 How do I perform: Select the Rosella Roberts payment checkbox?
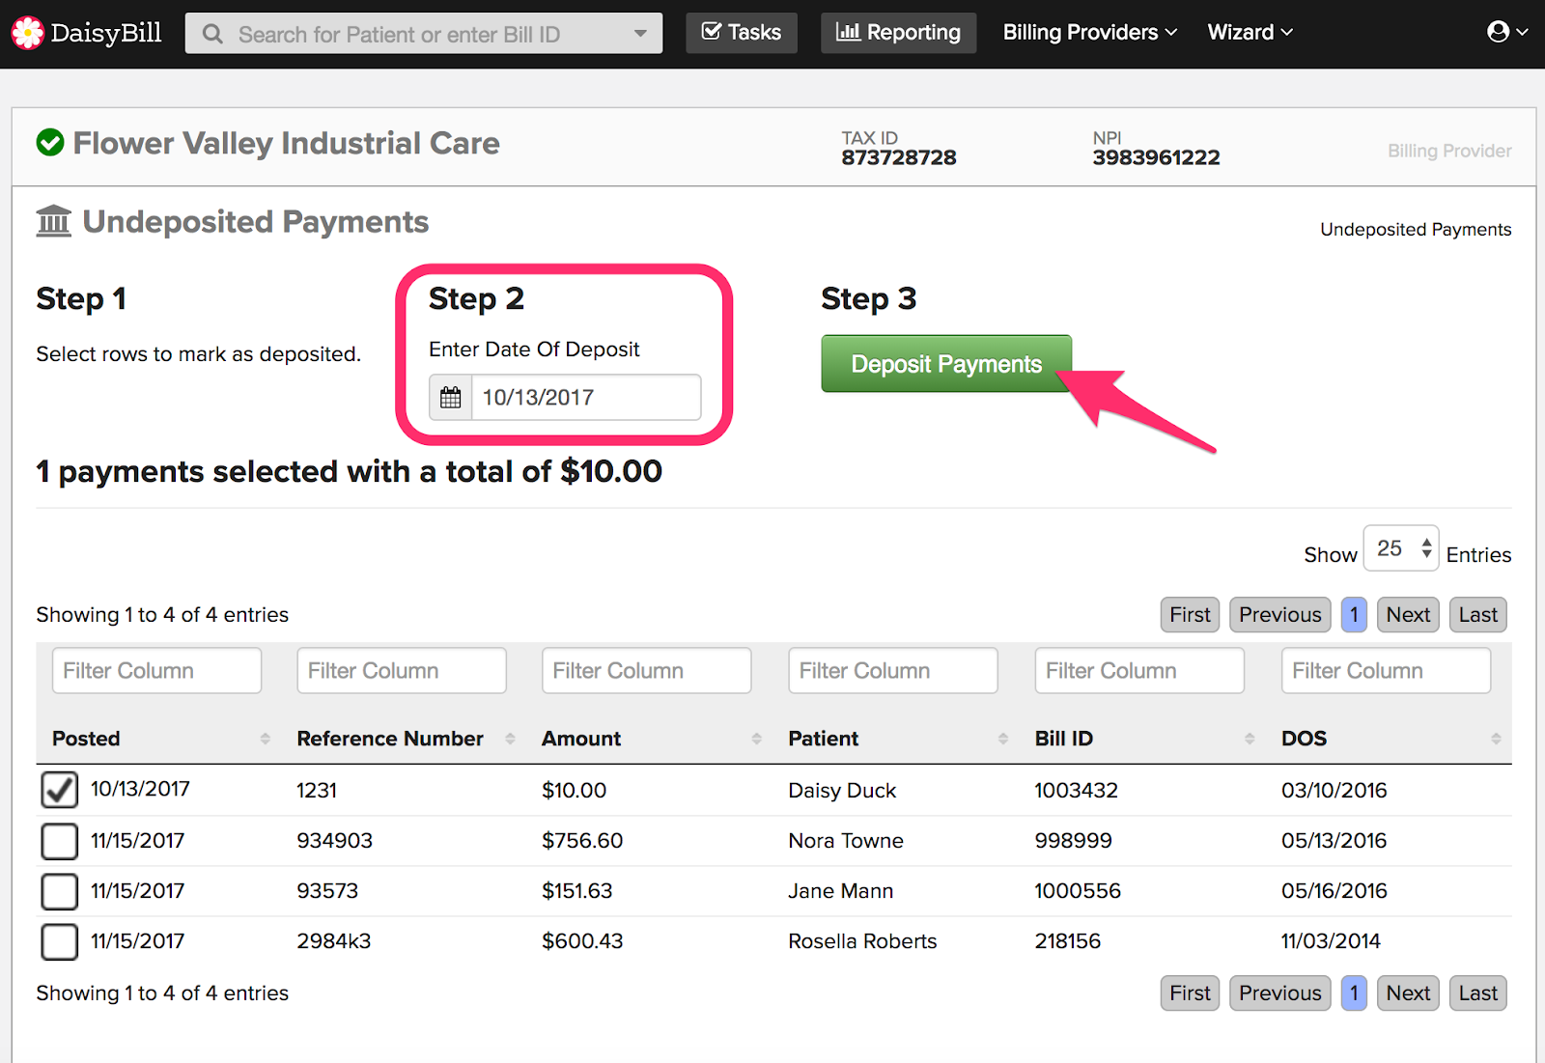(60, 941)
